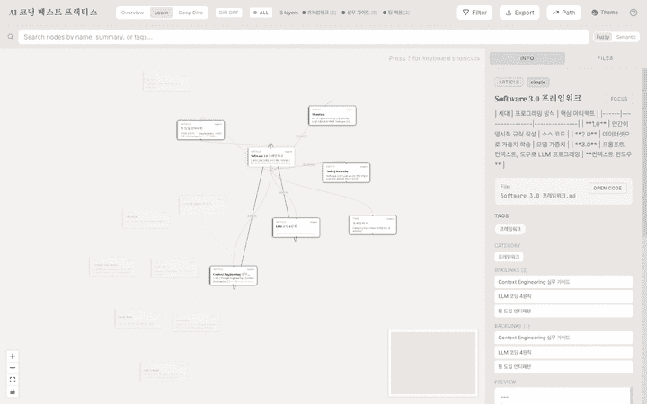Select the Andrej Karpathy entity node
Viewport: 647px width, 404px height.
(346, 172)
